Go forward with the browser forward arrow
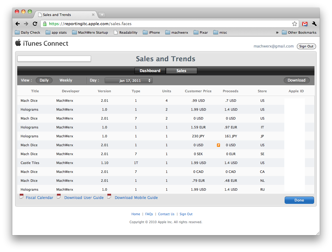This screenshot has height=252, width=332. coord(26,24)
